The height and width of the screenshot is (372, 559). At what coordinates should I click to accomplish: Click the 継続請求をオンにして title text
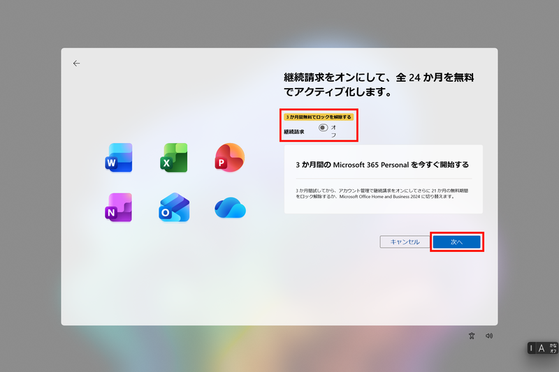pos(379,84)
